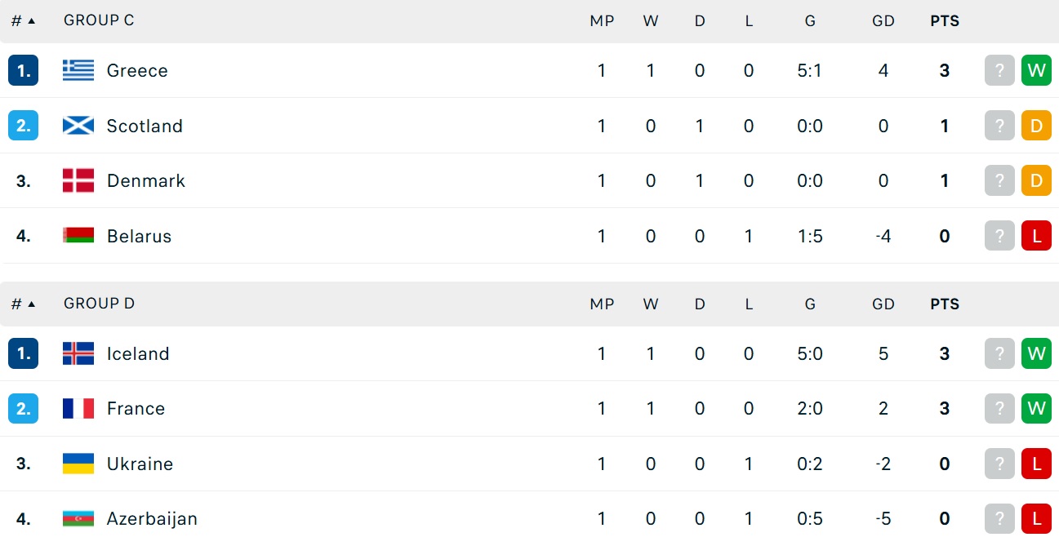The height and width of the screenshot is (546, 1059).
Task: Click the Iceland flag icon
Action: (78, 353)
